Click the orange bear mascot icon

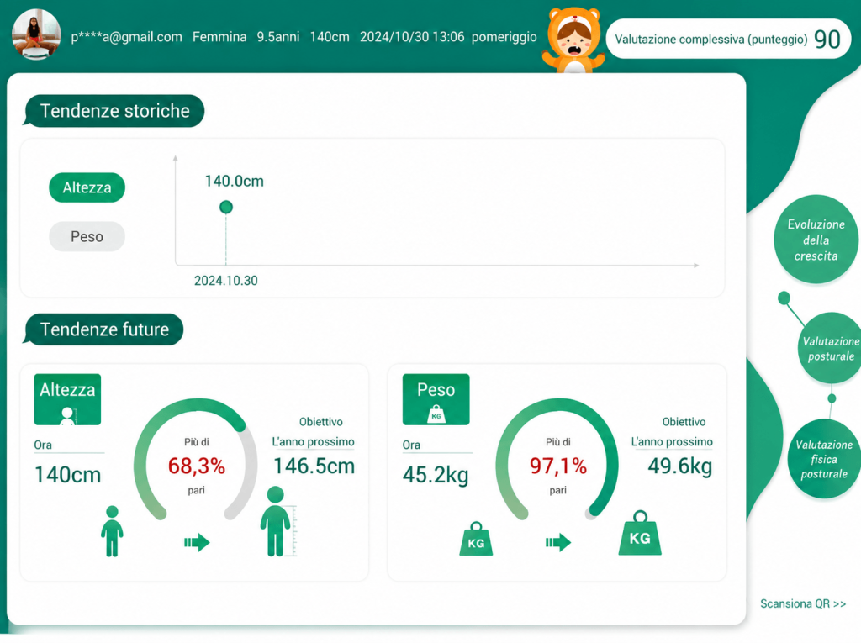coord(573,40)
